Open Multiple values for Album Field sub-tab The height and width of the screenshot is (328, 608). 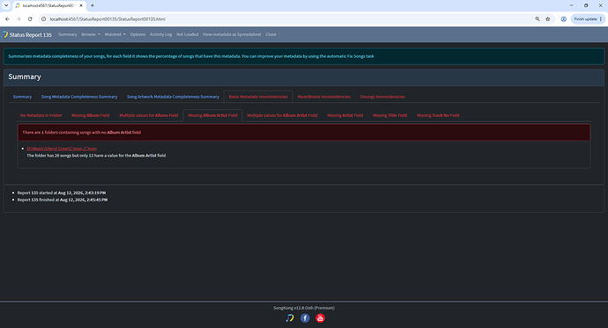click(x=149, y=115)
